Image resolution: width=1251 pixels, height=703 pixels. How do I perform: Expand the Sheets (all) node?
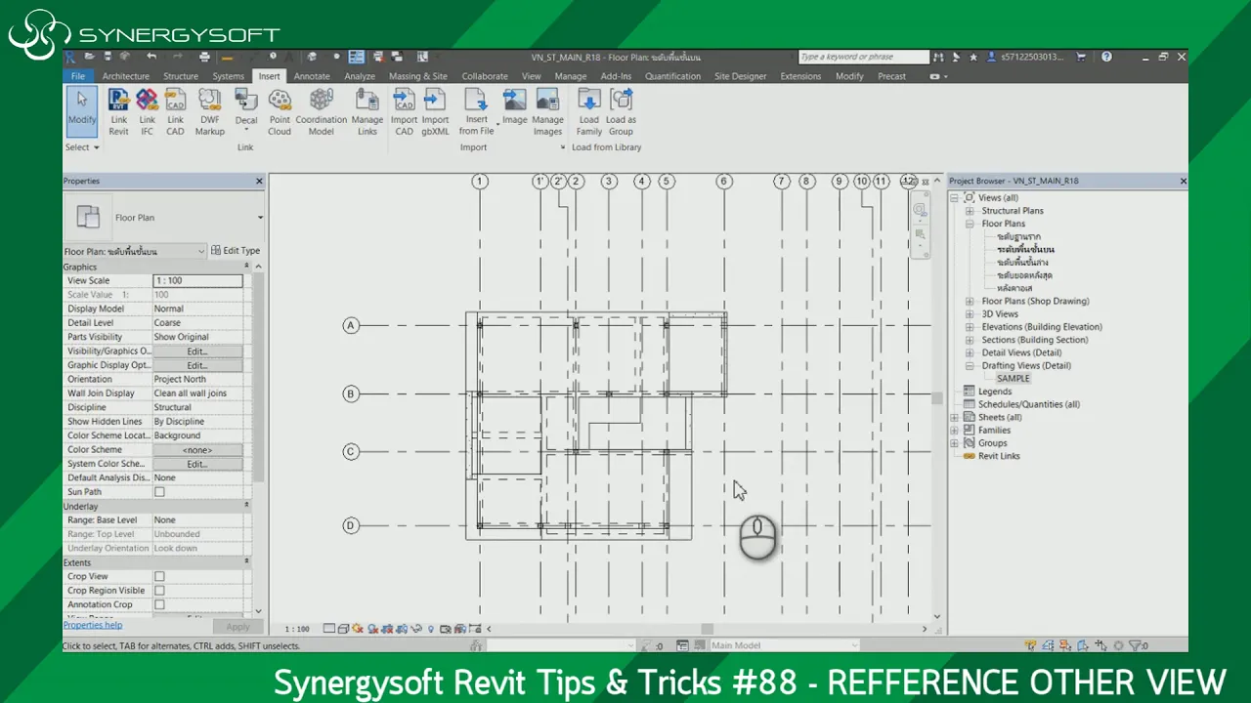pyautogui.click(x=955, y=417)
